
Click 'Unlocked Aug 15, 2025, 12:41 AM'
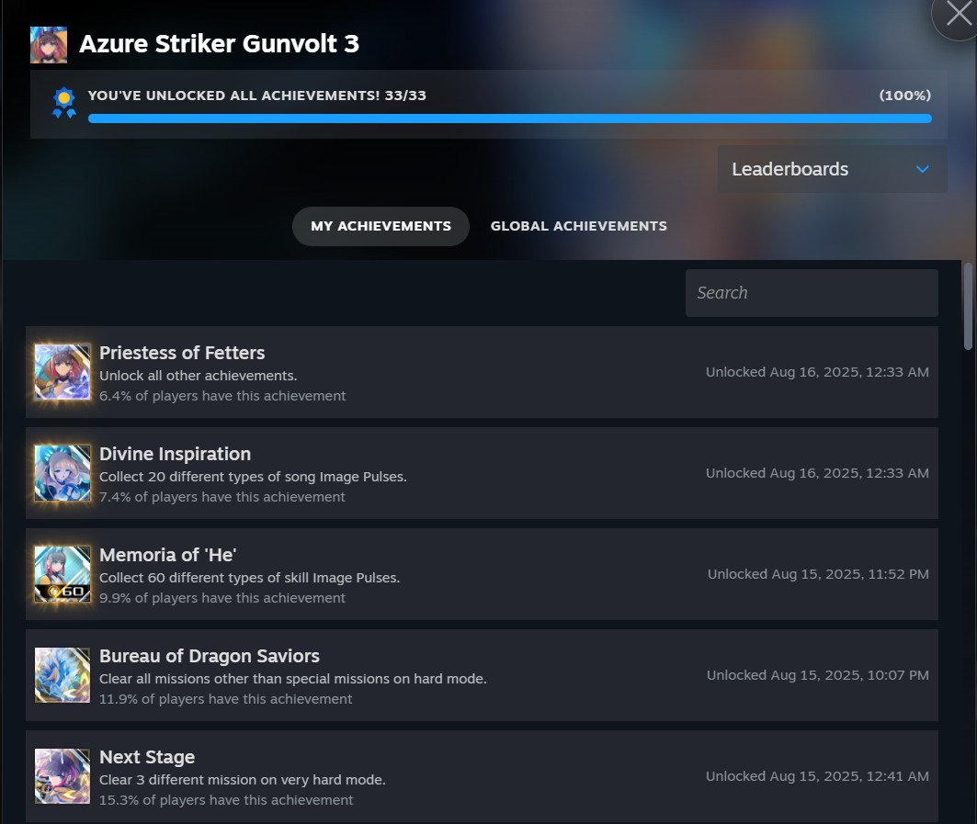pos(817,776)
